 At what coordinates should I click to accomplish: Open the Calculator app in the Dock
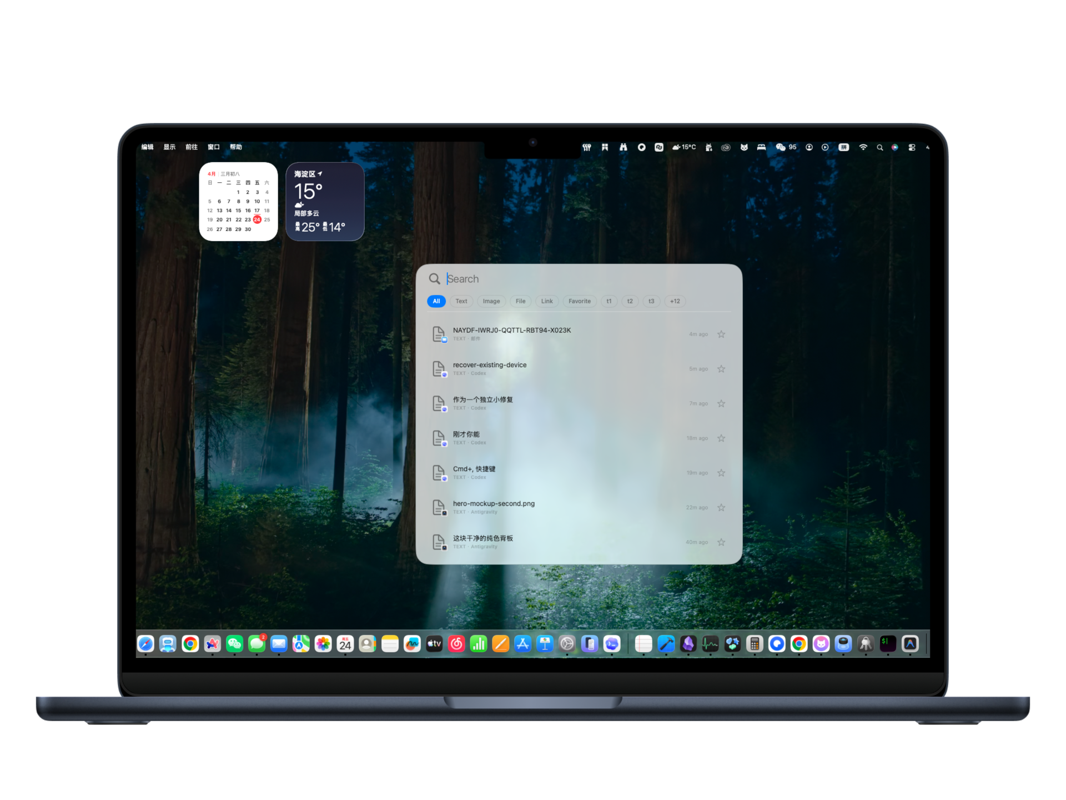click(755, 644)
